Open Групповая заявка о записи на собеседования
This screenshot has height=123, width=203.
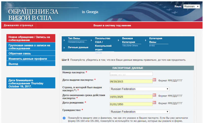point(31,47)
